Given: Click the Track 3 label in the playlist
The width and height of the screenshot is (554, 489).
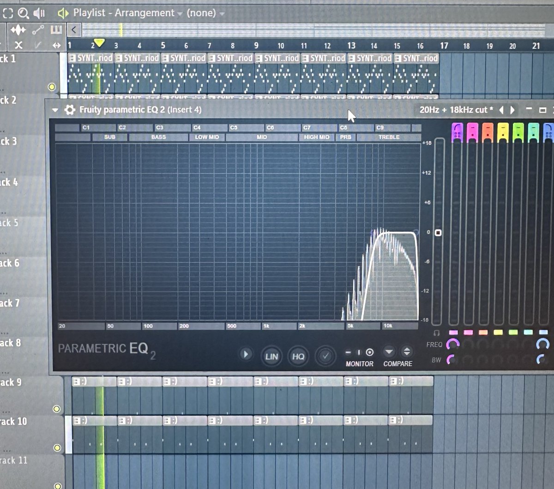Looking at the screenshot, I should (8, 141).
